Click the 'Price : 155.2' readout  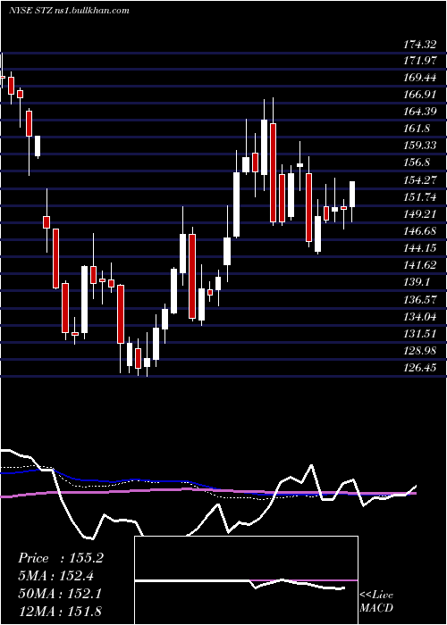(x=61, y=558)
